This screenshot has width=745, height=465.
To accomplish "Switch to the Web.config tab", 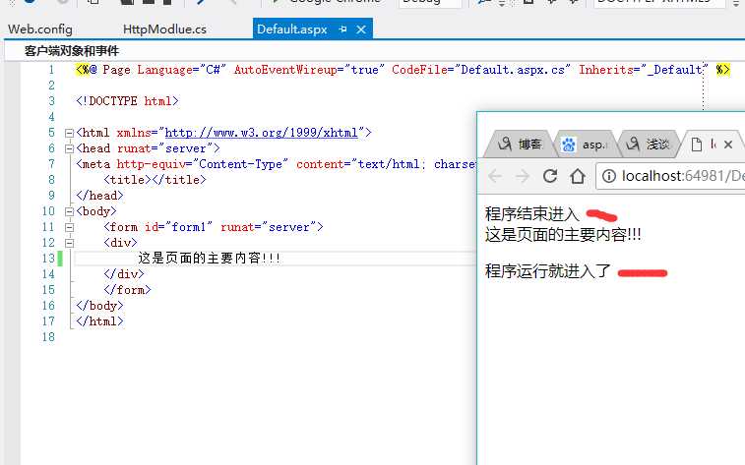I will [x=40, y=29].
